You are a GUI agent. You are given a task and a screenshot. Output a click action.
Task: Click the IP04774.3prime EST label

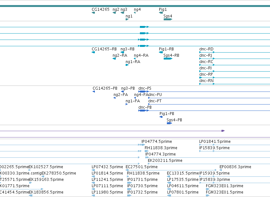161,154
